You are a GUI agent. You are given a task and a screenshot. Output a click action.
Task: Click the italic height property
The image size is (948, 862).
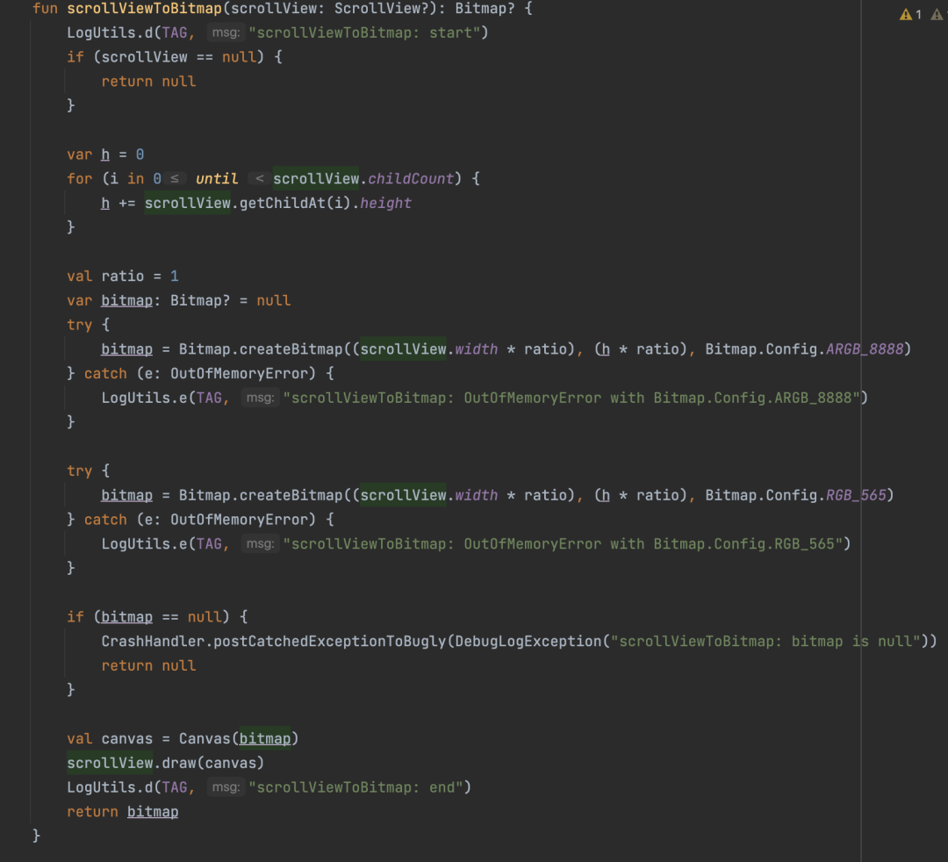tap(385, 203)
